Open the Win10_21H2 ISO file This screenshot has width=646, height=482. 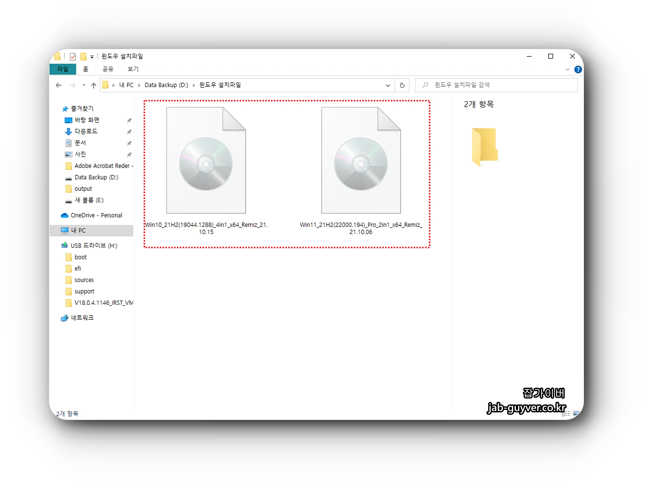(x=206, y=160)
